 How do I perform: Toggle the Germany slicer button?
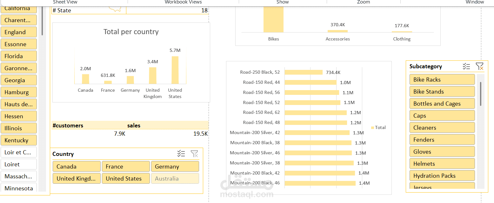pos(175,166)
